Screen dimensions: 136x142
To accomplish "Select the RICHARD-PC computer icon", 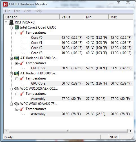I will (x=12, y=22).
